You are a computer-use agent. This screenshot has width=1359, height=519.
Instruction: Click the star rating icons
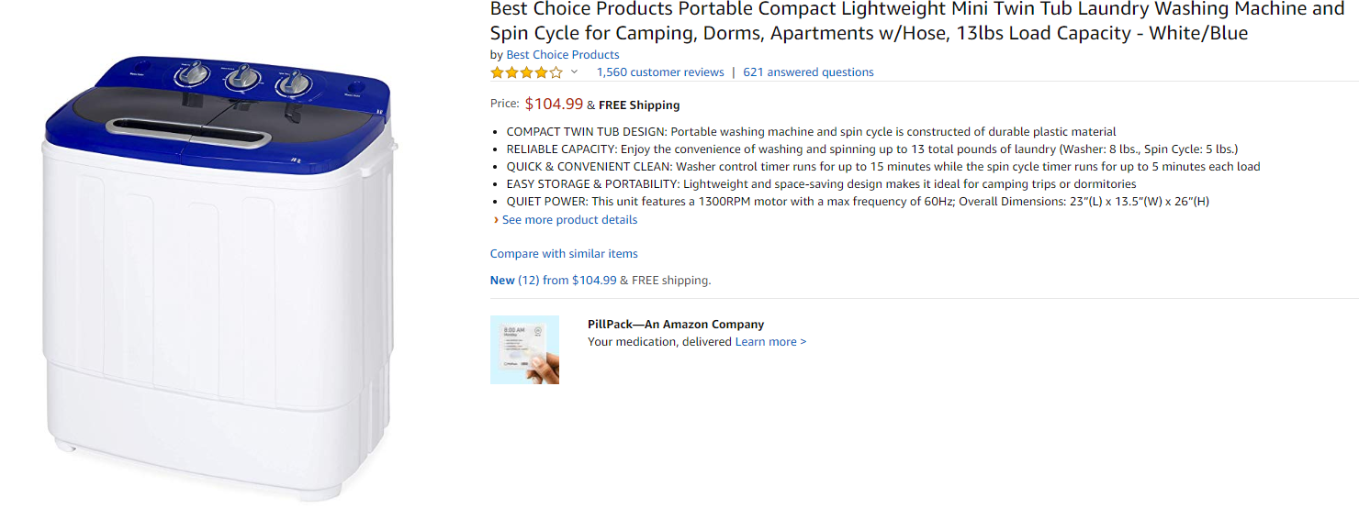click(526, 72)
